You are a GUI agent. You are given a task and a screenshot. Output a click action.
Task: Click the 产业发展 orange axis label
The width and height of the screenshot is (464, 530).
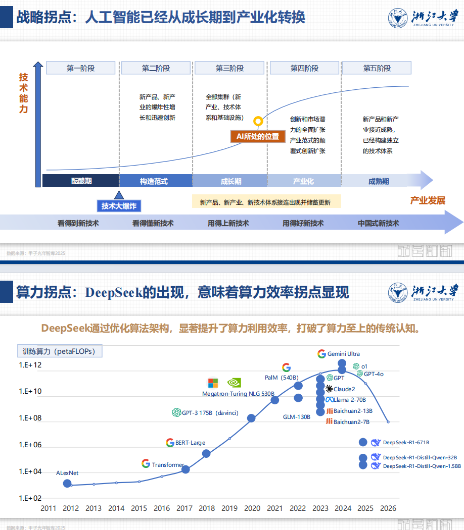coord(428,200)
